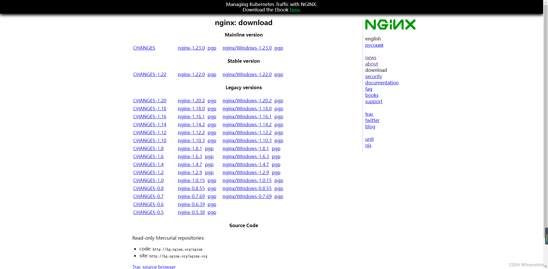Download nginx/Windows-1.14.2
The image size is (548, 269).
coord(247,125)
